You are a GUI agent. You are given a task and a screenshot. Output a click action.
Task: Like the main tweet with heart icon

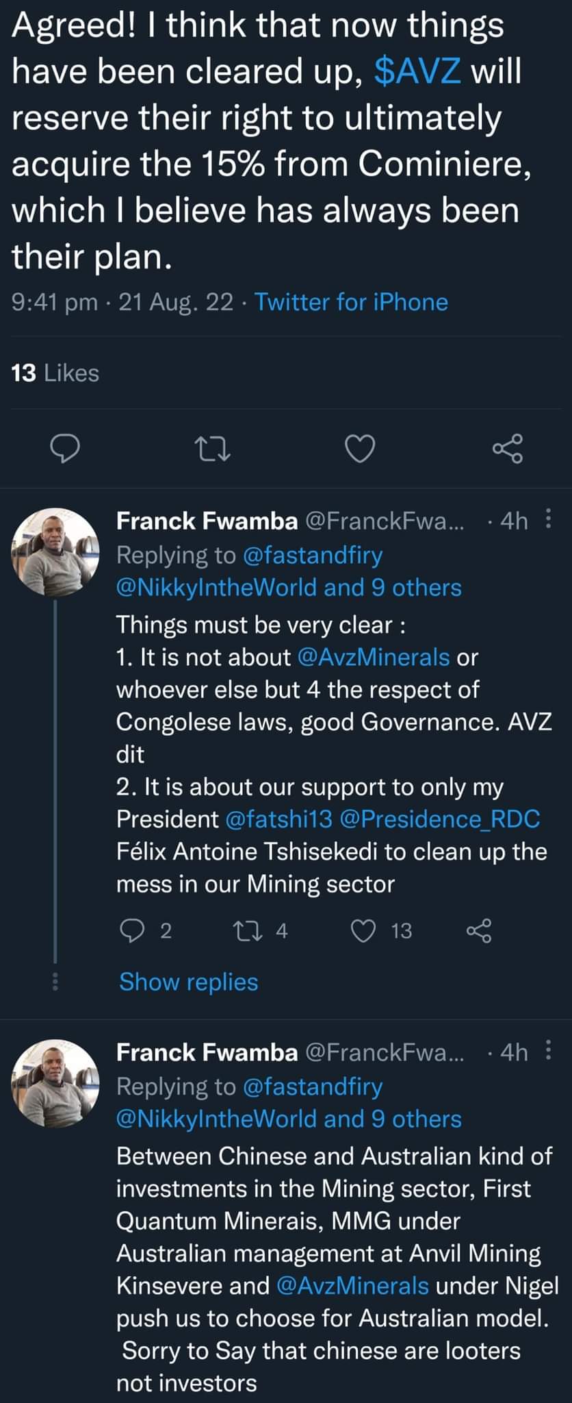359,449
